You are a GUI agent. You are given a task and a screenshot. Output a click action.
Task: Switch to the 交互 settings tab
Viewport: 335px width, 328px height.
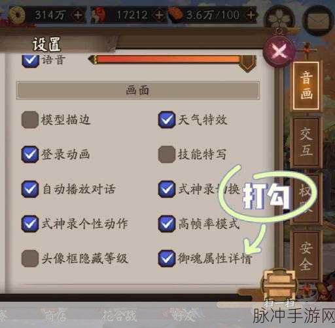[306, 142]
